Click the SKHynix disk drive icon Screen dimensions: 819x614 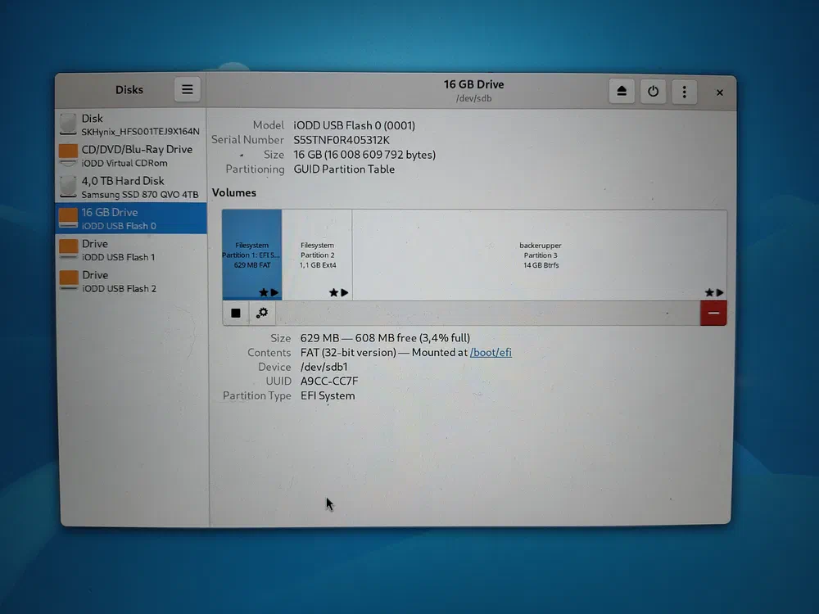68,124
